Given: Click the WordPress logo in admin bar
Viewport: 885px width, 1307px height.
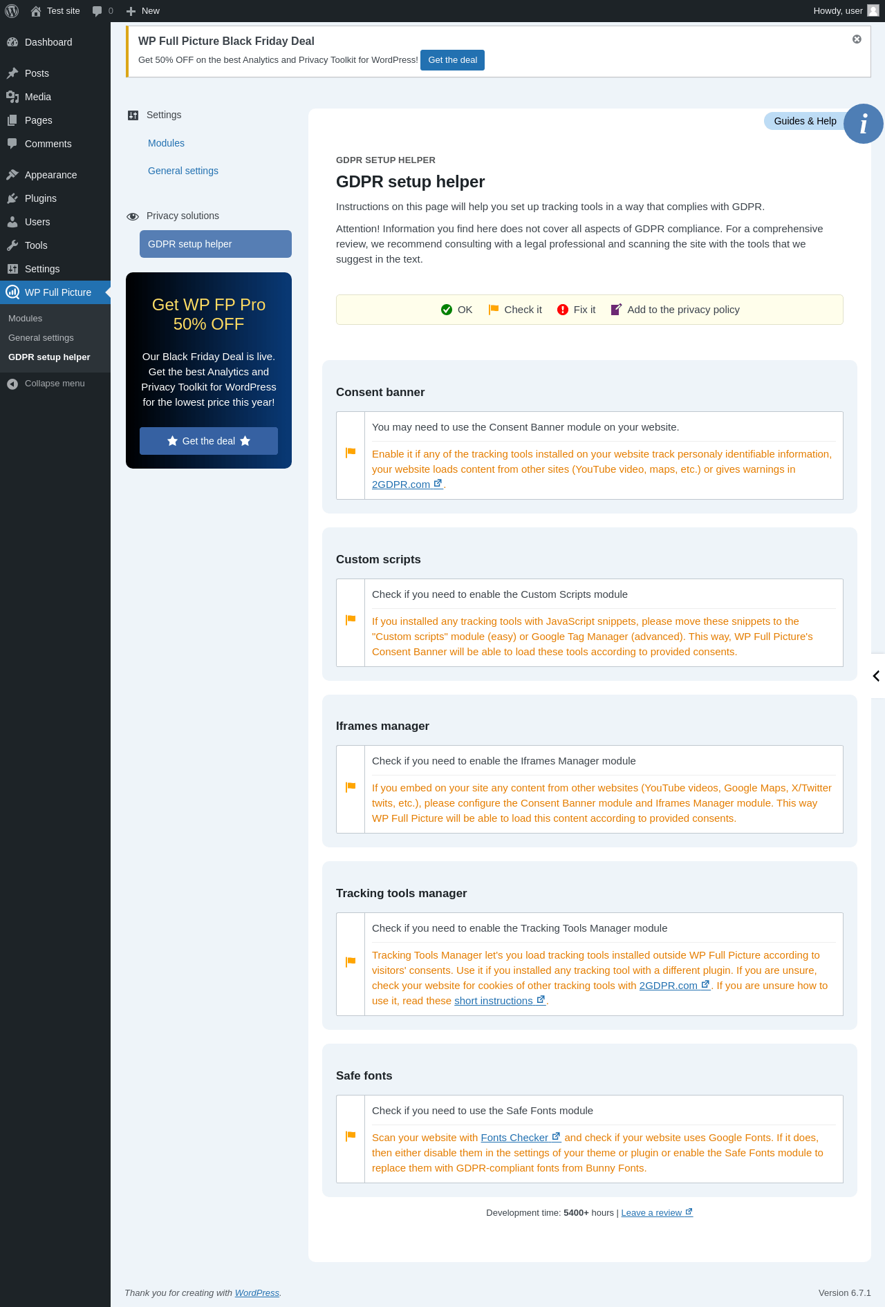Looking at the screenshot, I should click(x=12, y=11).
